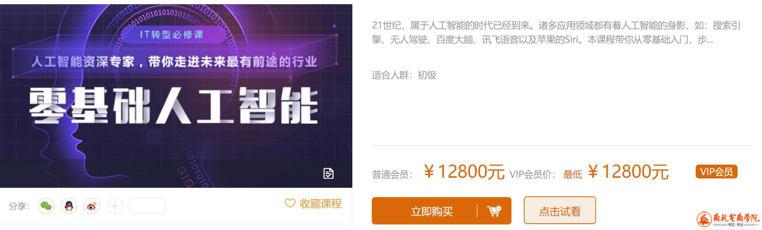The height and width of the screenshot is (230, 762).
Task: Open more share options with plus icon
Action: [114, 206]
